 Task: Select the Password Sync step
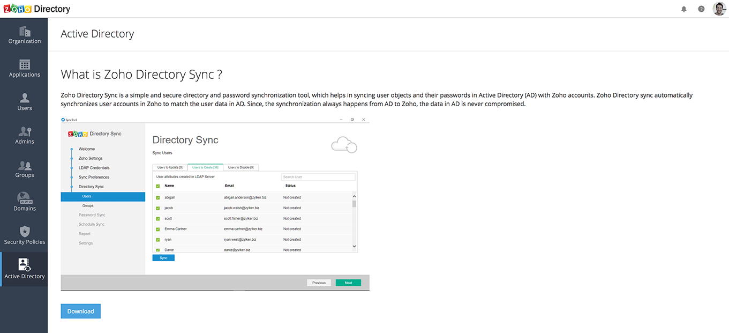pyautogui.click(x=92, y=215)
